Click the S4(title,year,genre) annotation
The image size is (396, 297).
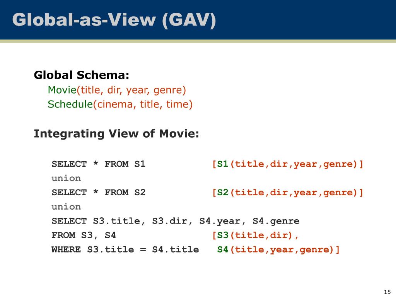pyautogui.click(x=278, y=250)
